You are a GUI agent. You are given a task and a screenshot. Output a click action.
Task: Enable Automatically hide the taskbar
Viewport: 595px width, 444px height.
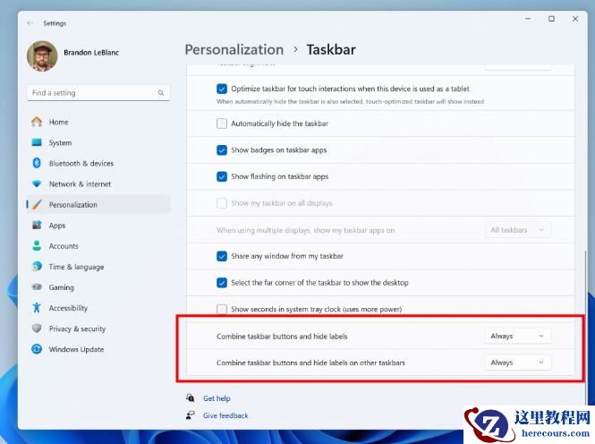[222, 124]
